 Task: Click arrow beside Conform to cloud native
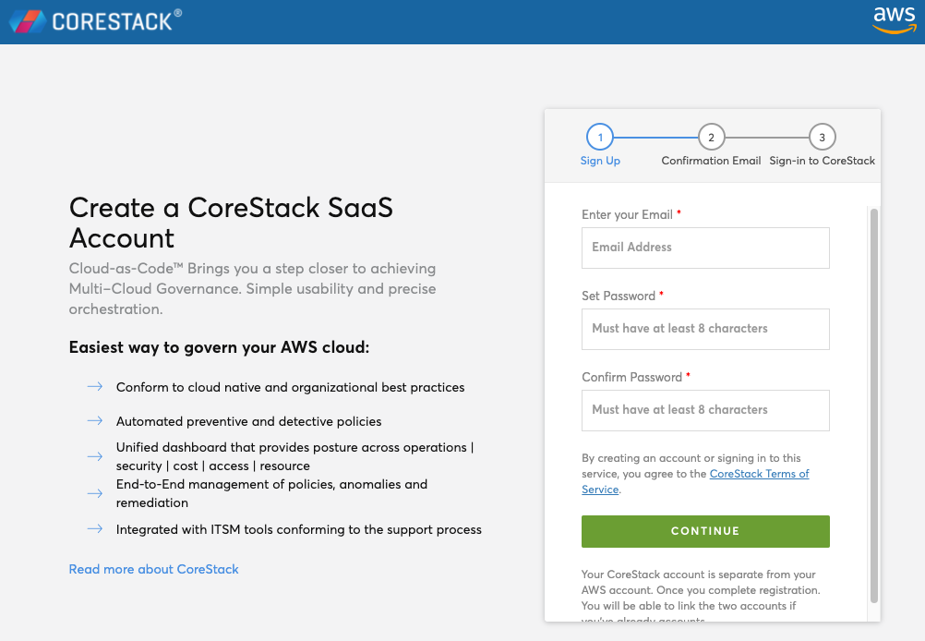tap(95, 387)
